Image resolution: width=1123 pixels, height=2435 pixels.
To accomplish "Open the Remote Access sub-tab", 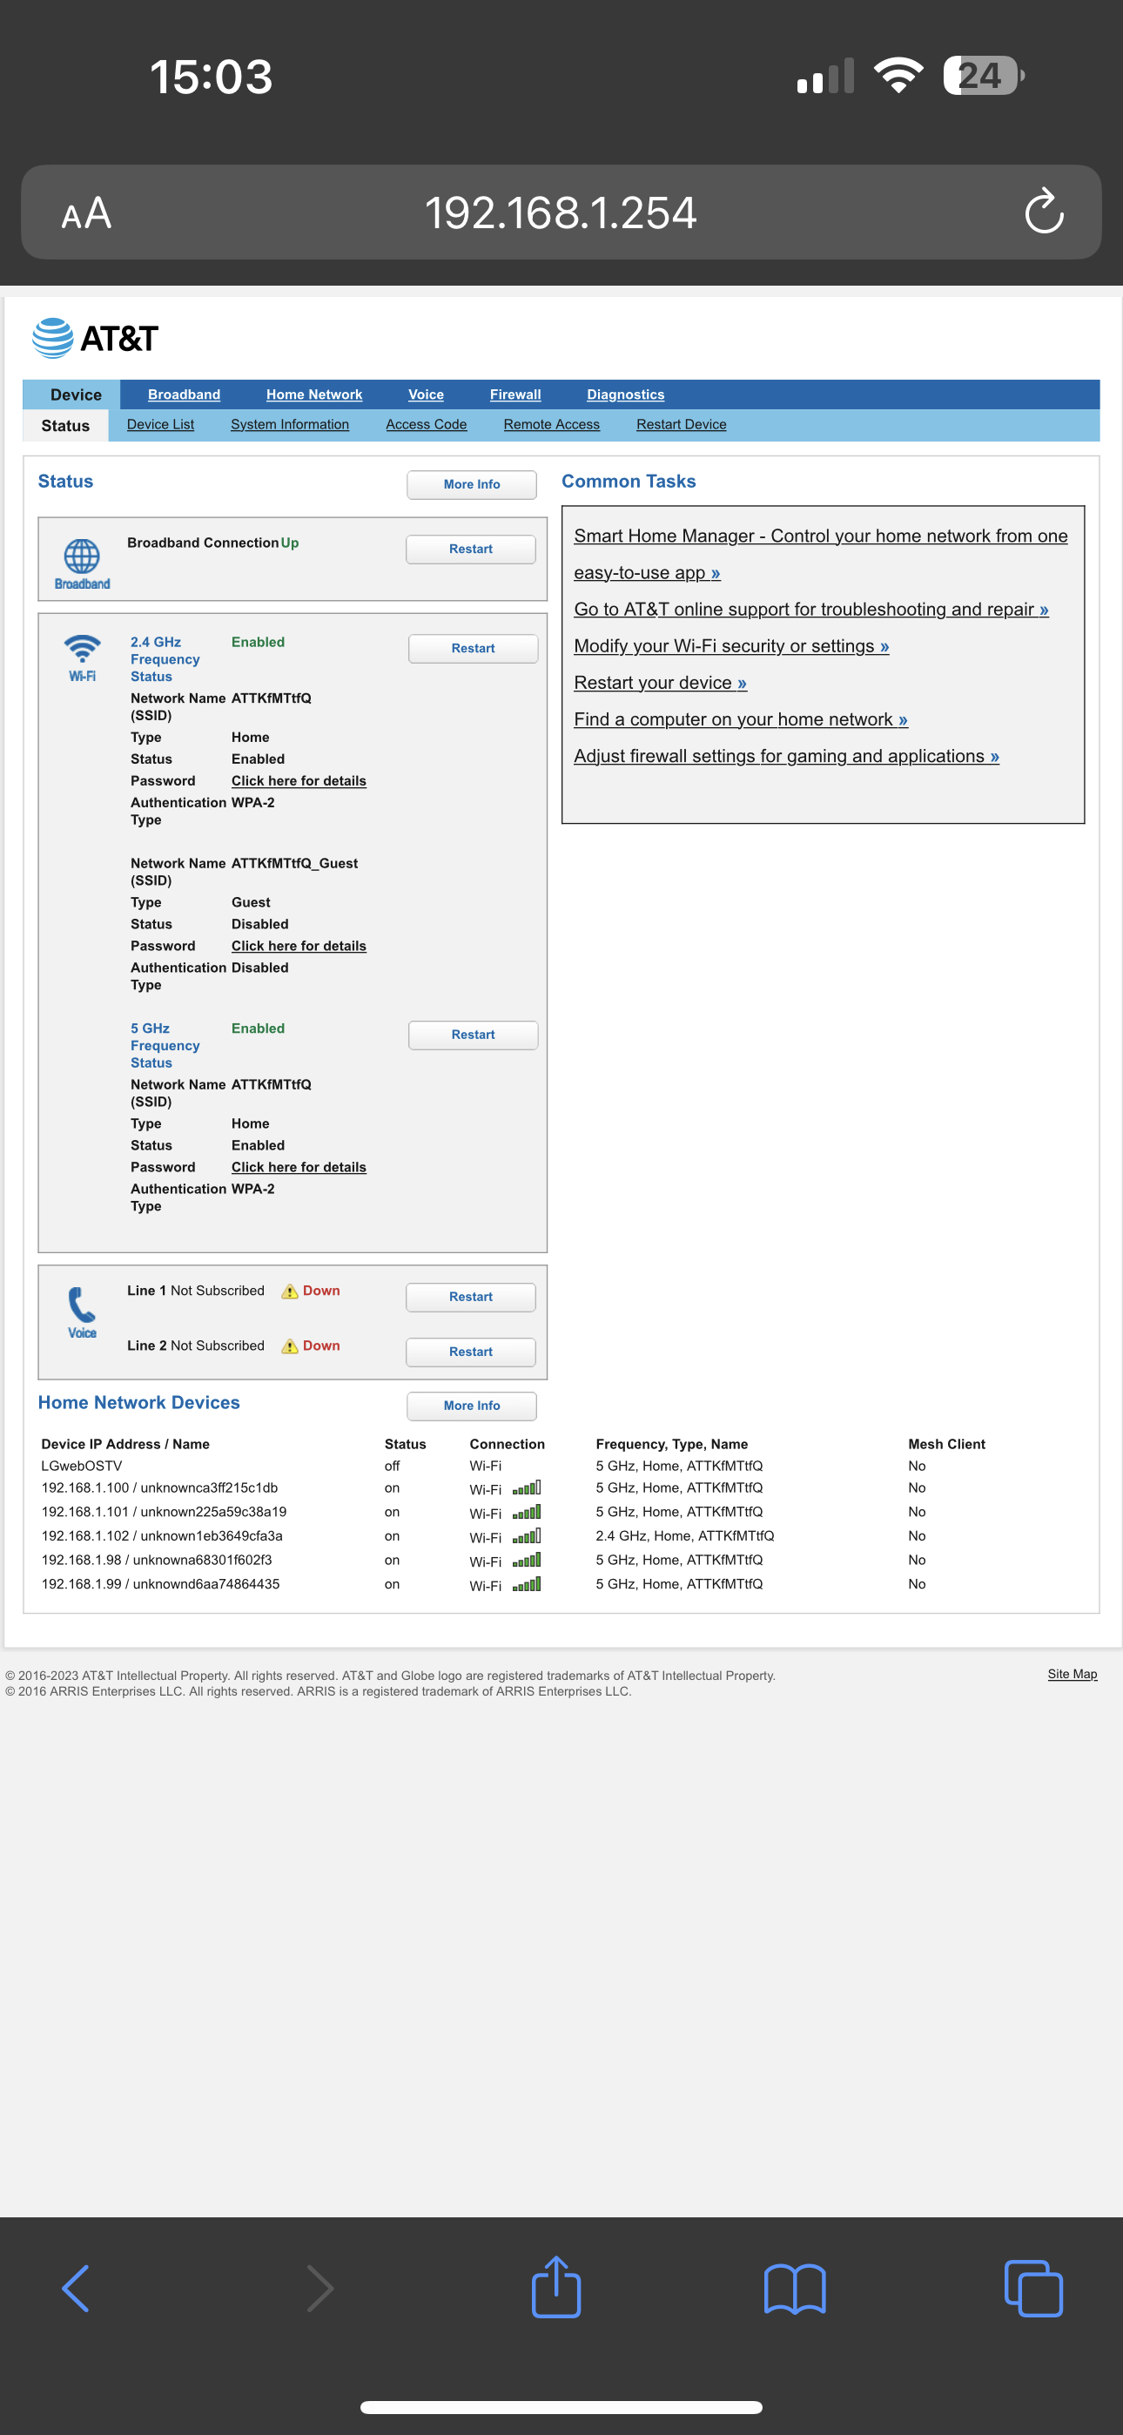I will pyautogui.click(x=551, y=424).
